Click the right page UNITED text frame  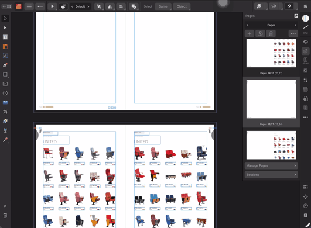click(148, 140)
